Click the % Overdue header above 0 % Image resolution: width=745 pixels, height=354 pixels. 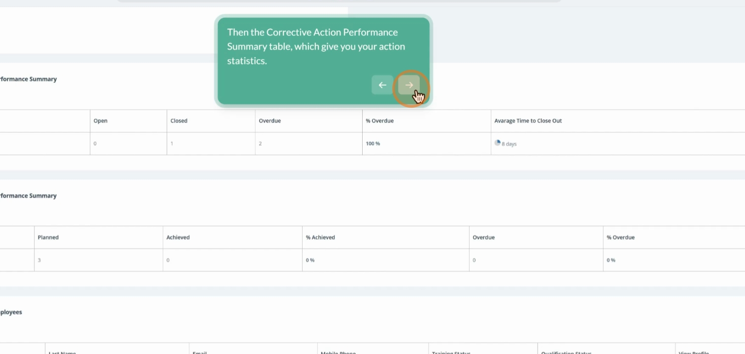click(x=620, y=237)
